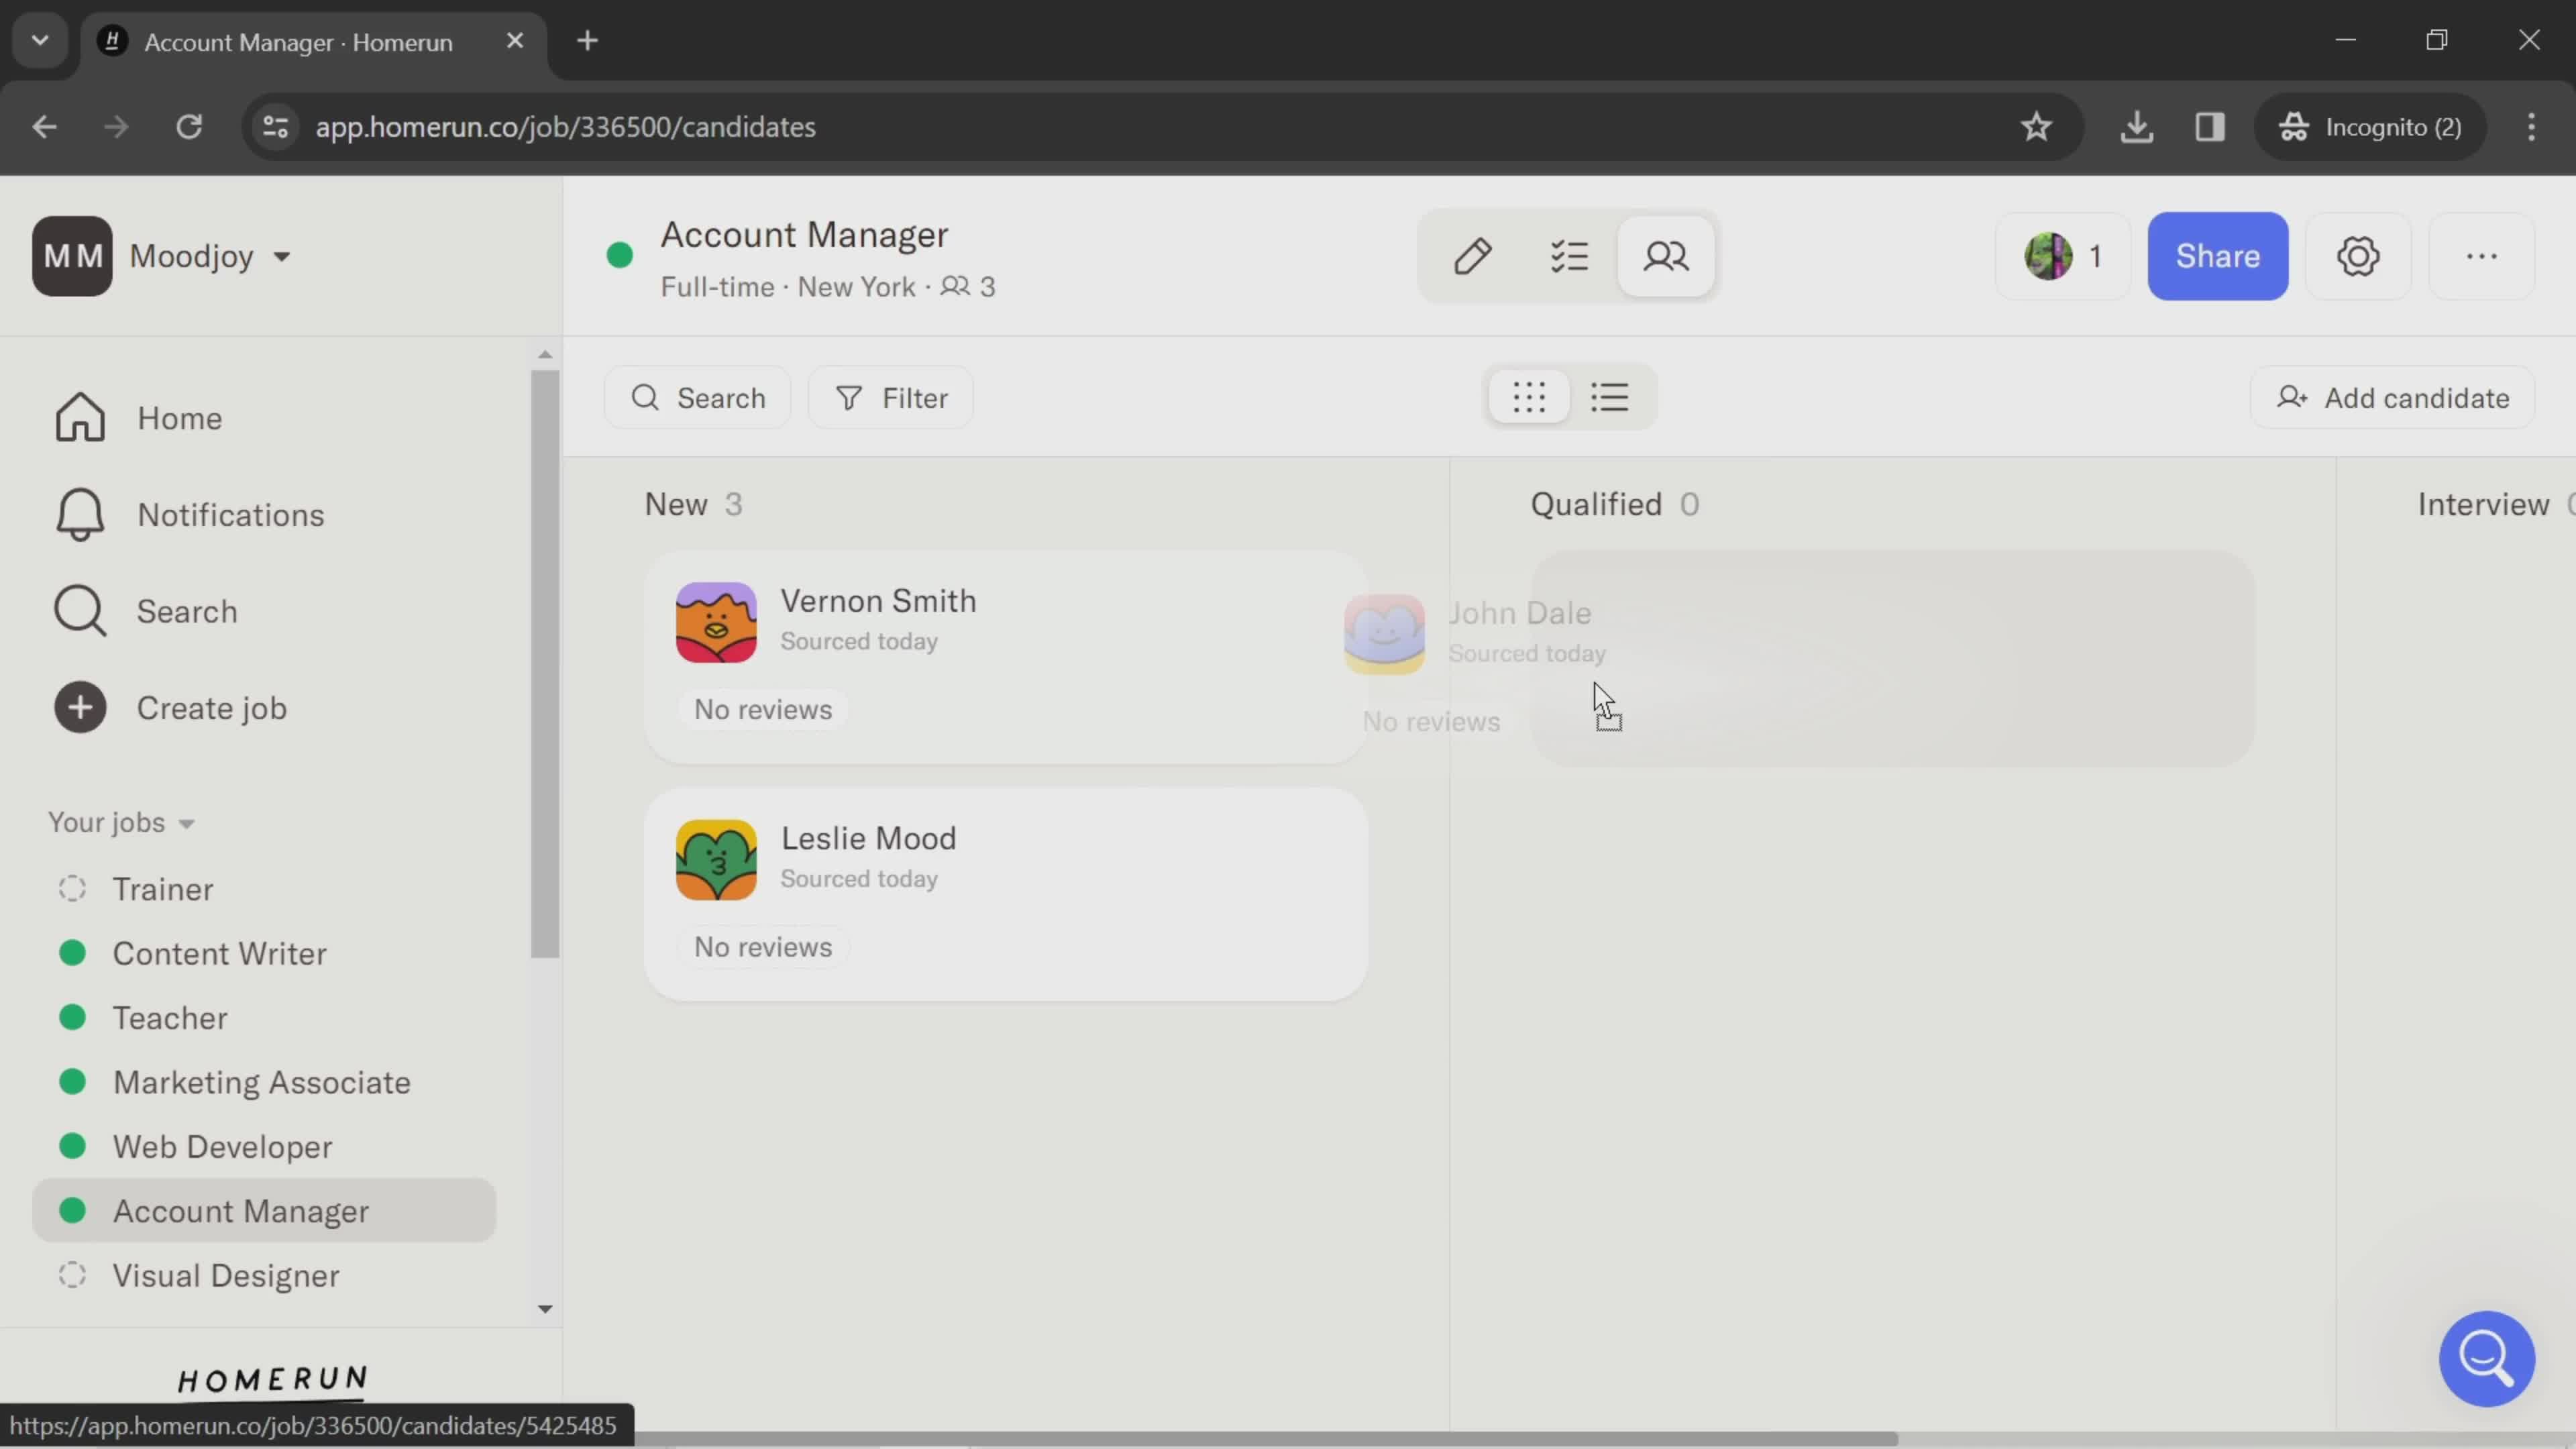Click the Share button for this job
This screenshot has width=2576, height=1449.
2217,256
